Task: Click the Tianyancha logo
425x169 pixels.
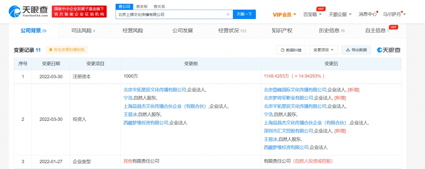Action: coord(28,11)
